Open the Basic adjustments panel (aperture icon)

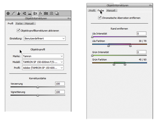(8, 13)
